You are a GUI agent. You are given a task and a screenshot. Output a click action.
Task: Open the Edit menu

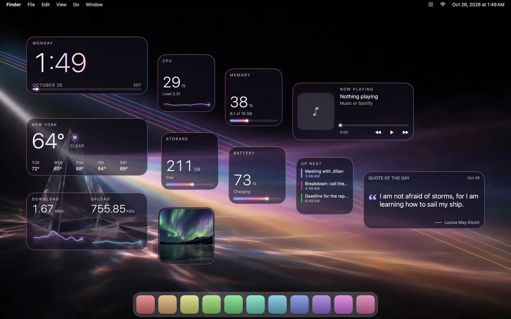45,5
